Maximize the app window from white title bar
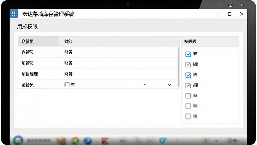The image size is (257, 145). (230, 14)
